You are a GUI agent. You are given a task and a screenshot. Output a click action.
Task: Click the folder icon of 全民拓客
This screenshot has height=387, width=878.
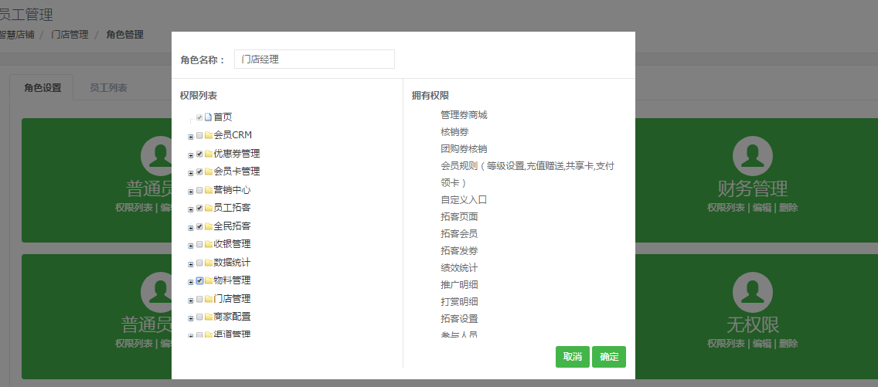[209, 226]
